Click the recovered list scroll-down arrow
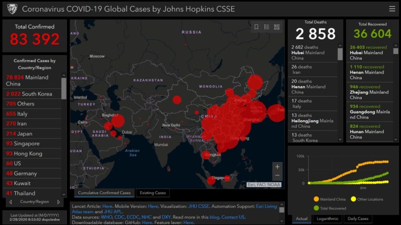This screenshot has width=401, height=225. tap(396, 139)
